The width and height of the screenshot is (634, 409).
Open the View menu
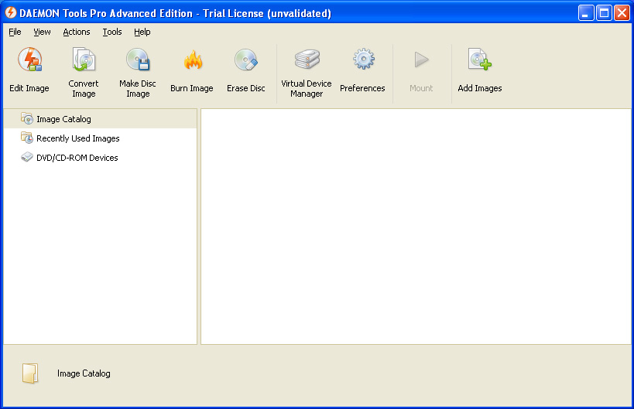(x=42, y=32)
